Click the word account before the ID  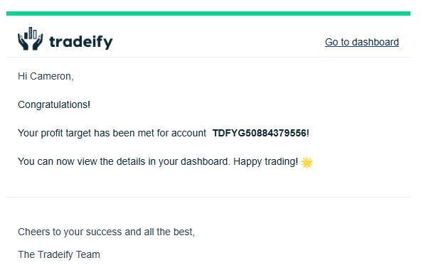tap(189, 133)
